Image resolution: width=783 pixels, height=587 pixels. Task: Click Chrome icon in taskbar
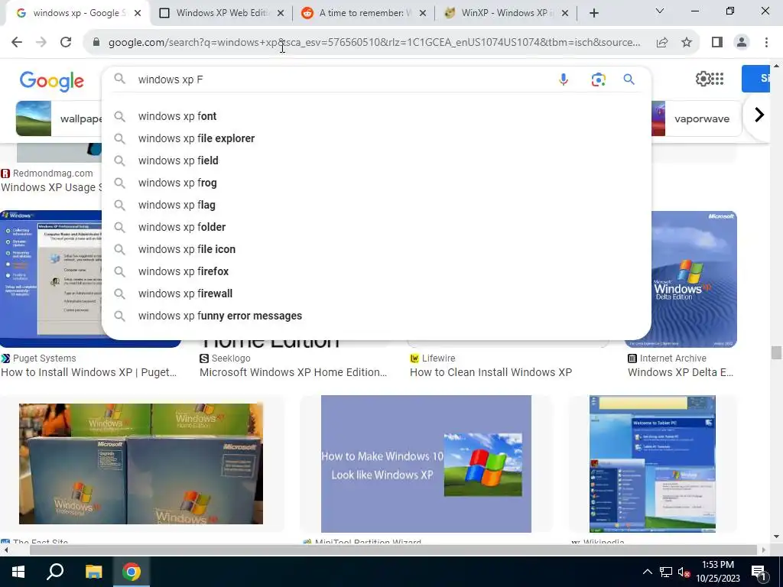click(132, 572)
